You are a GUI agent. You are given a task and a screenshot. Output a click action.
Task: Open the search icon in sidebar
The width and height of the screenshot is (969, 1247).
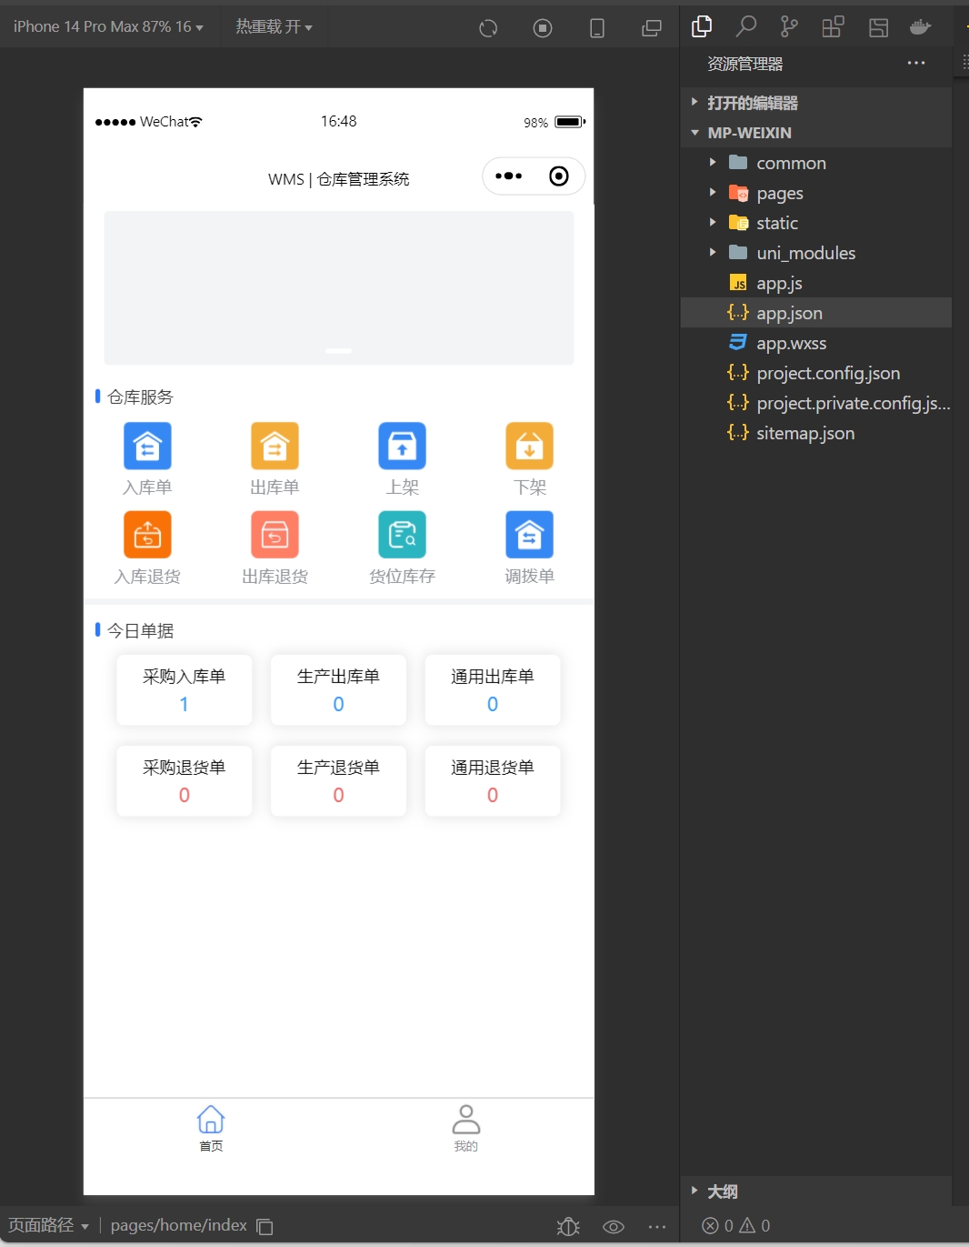point(745,26)
